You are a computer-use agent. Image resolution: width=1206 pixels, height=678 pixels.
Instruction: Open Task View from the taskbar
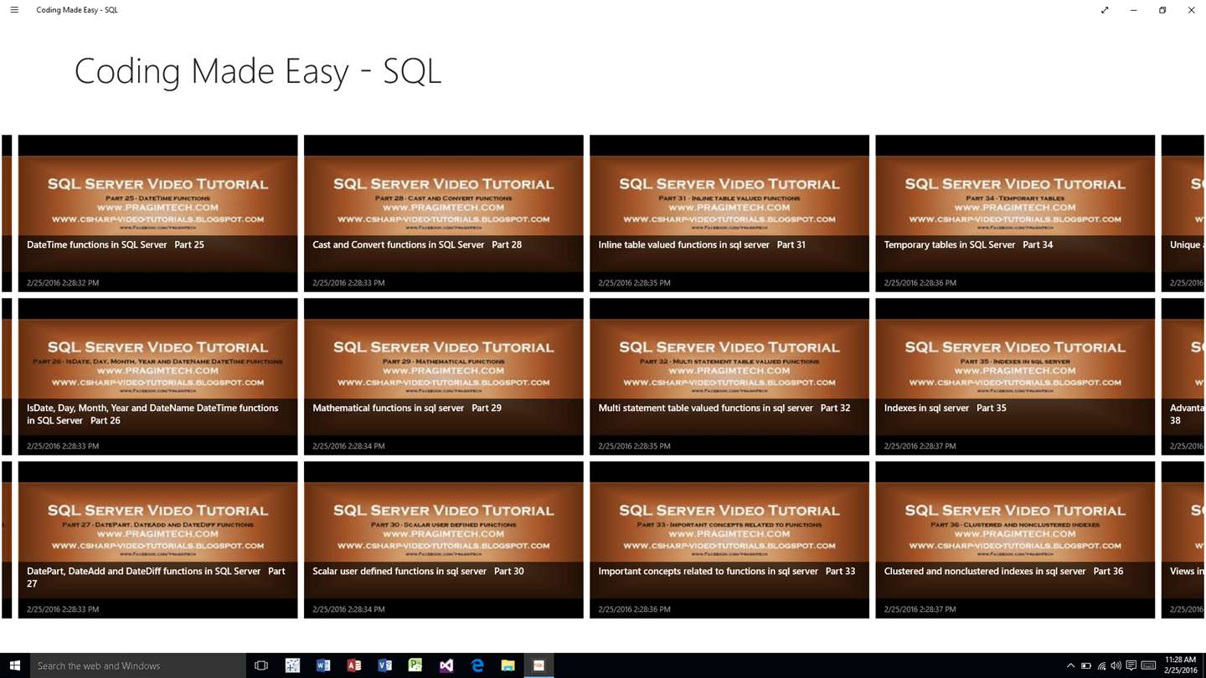(261, 665)
